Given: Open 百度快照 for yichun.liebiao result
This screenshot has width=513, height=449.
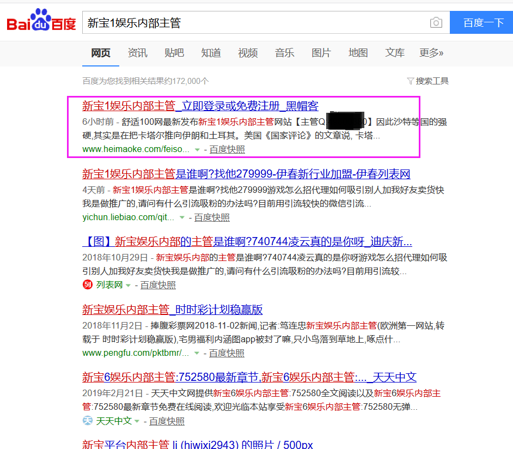Looking at the screenshot, I should [x=212, y=217].
